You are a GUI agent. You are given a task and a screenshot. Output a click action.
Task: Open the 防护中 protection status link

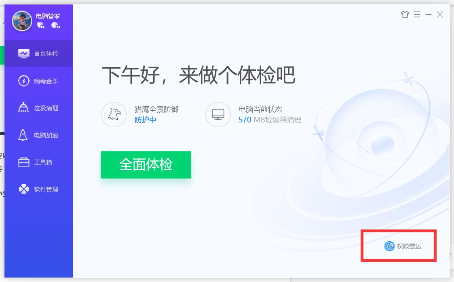pyautogui.click(x=146, y=120)
